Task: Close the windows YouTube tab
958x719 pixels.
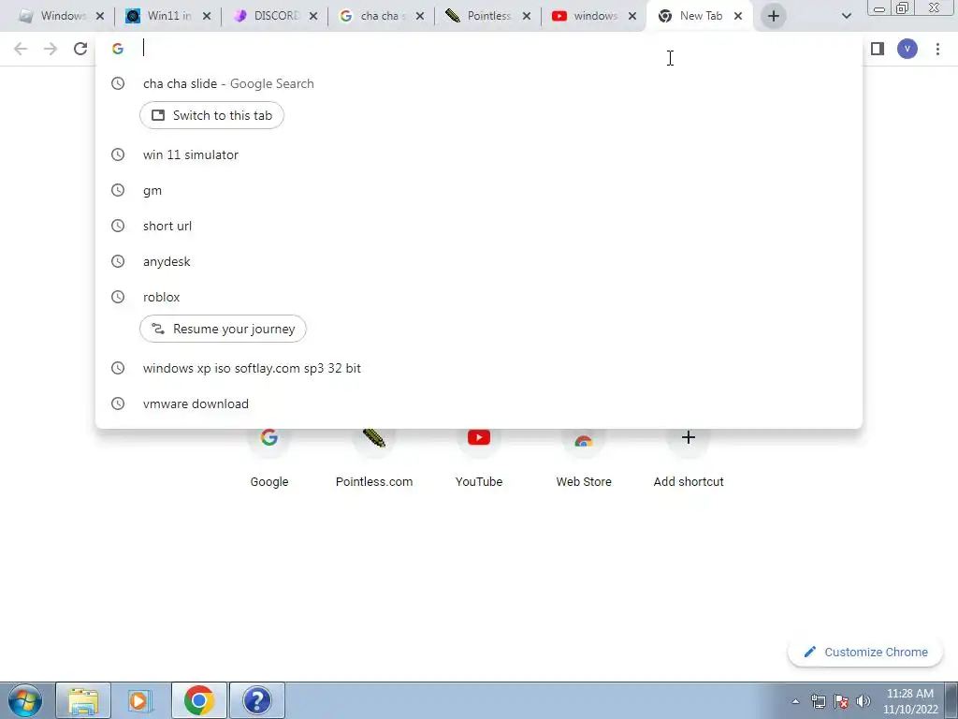Action: [632, 16]
